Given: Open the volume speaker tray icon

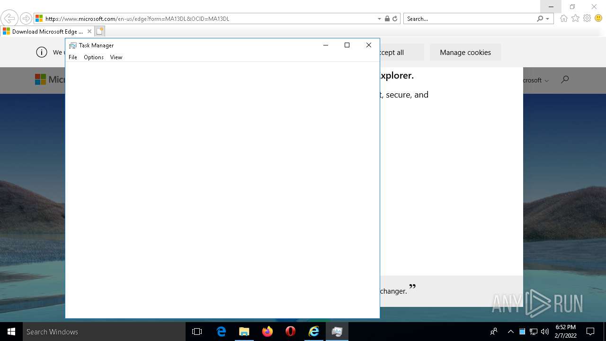Looking at the screenshot, I should point(545,332).
